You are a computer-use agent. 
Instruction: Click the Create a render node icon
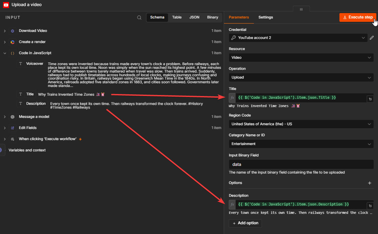(12, 42)
